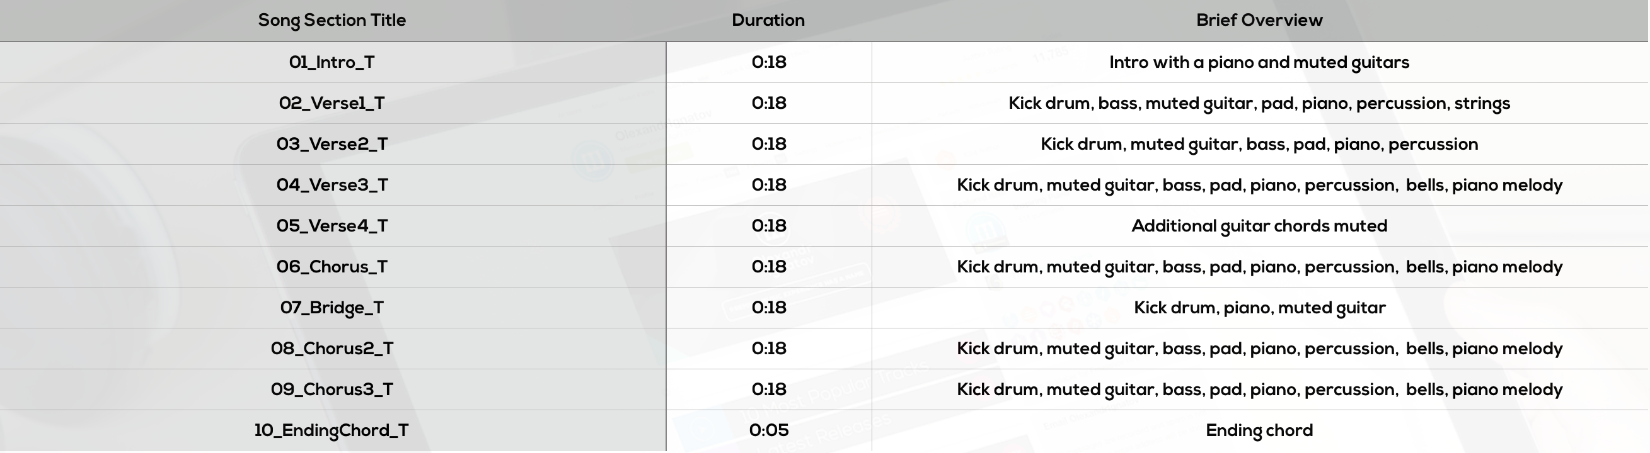Select the Verse1 overview ending with strings
The width and height of the screenshot is (1650, 453).
(x=1259, y=104)
